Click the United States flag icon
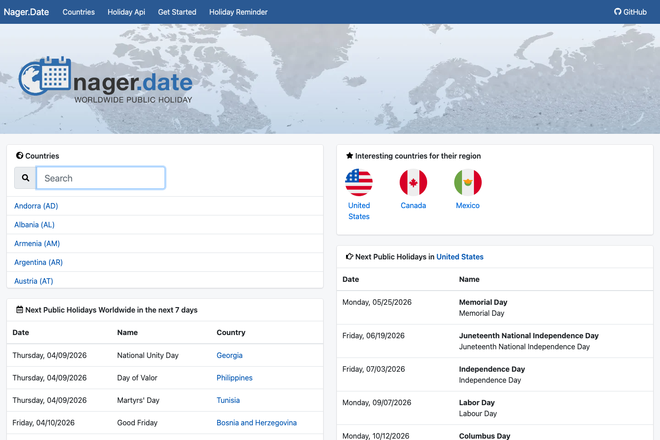 (x=359, y=182)
